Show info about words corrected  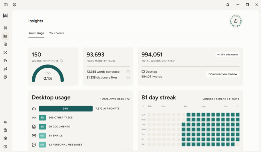click(x=128, y=72)
